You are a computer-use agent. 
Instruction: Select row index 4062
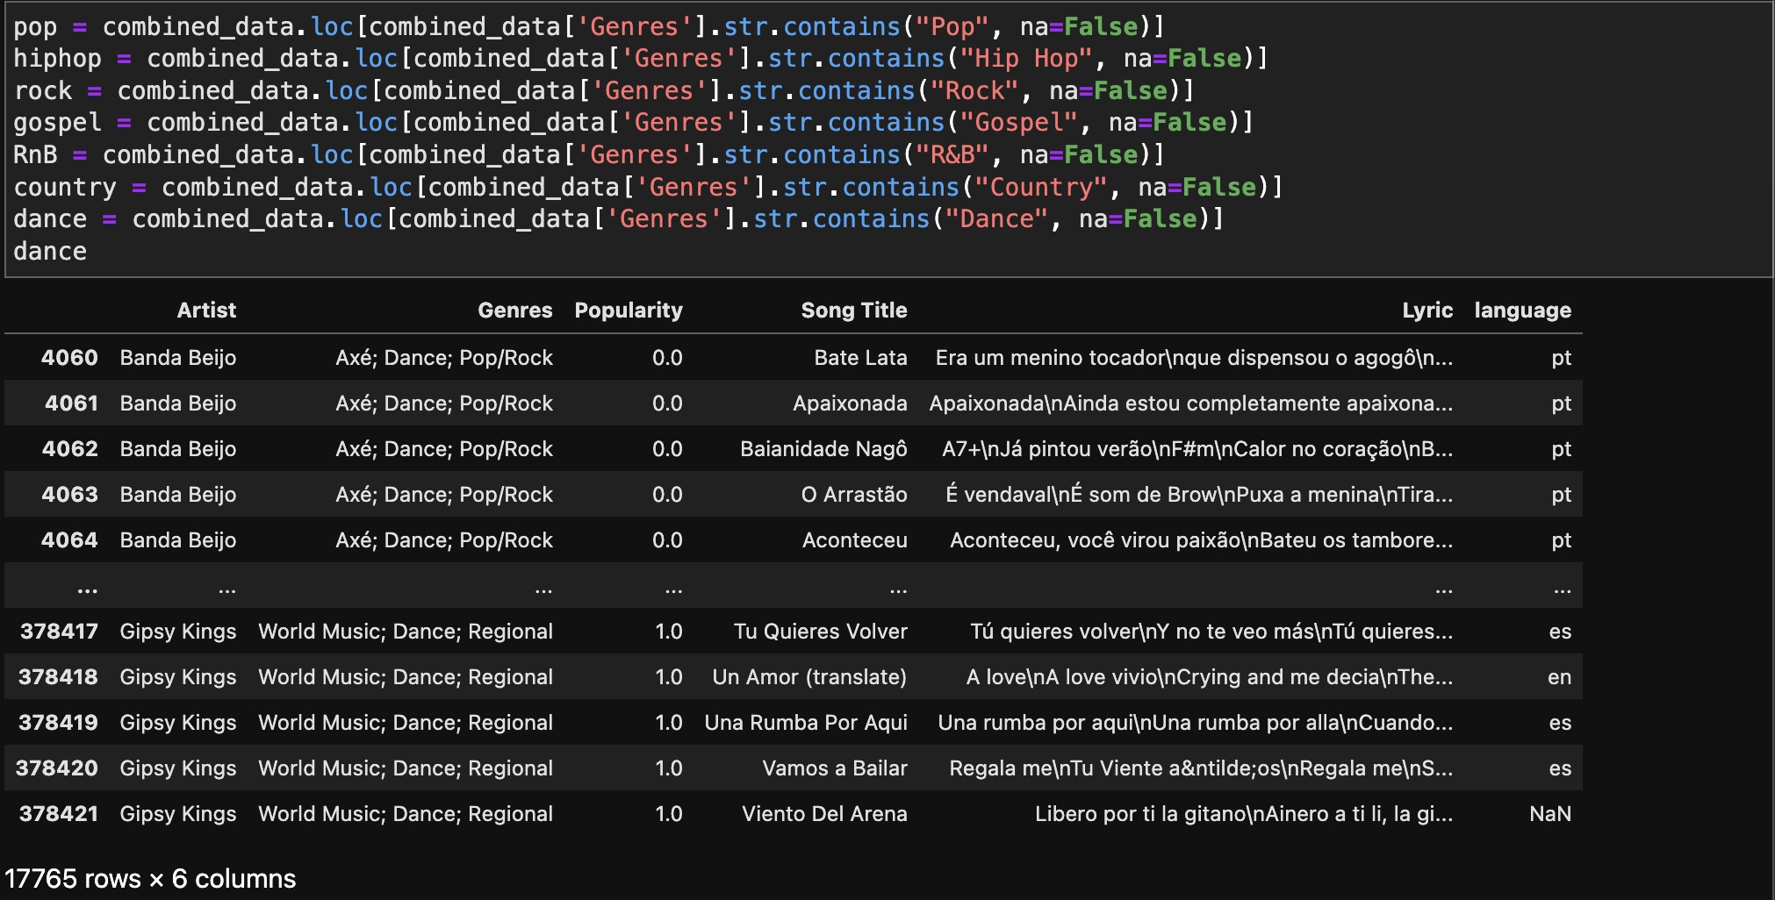point(70,449)
